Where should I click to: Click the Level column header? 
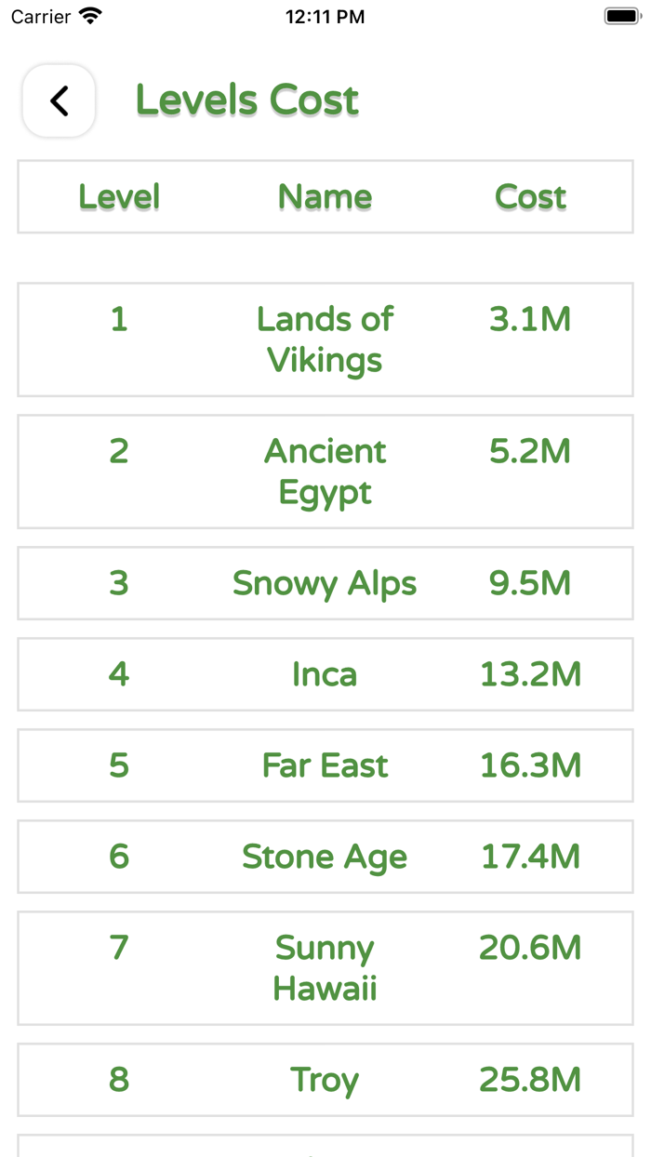click(119, 196)
